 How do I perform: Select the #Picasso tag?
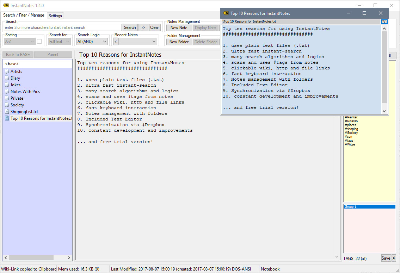tap(351, 121)
